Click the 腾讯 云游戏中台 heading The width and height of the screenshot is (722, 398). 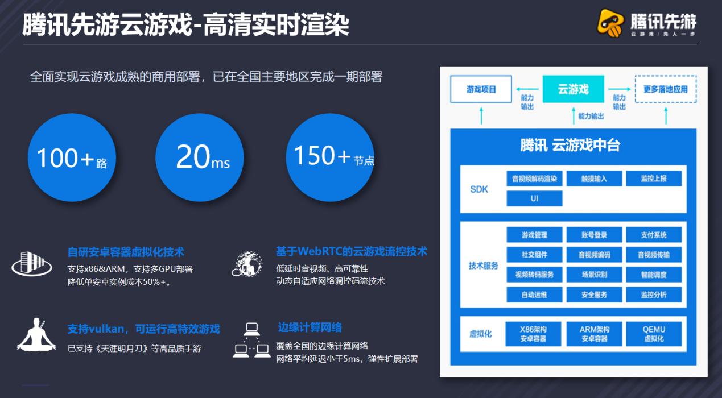pyautogui.click(x=570, y=146)
